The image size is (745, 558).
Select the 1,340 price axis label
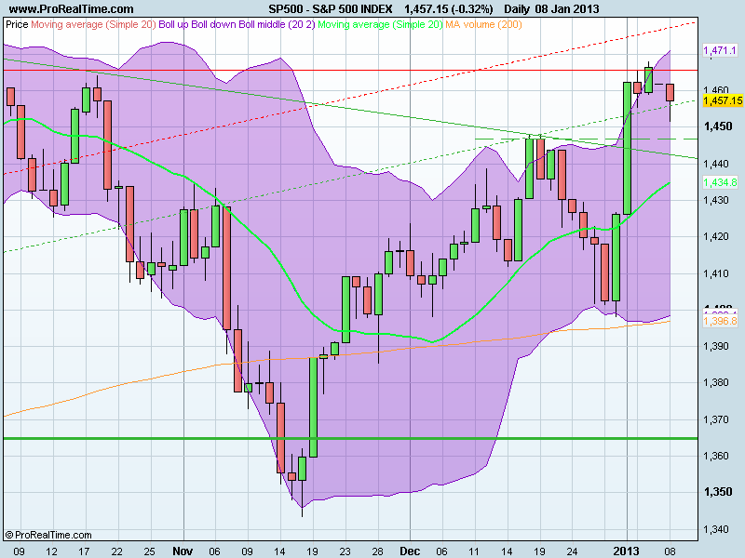(x=716, y=529)
